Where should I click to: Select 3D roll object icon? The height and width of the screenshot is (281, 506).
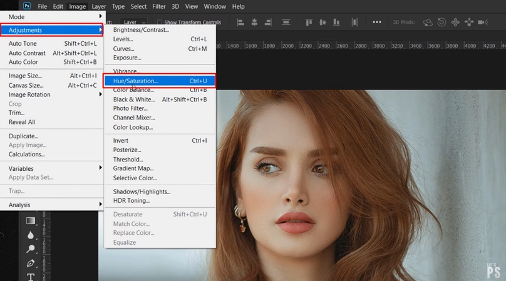441,23
